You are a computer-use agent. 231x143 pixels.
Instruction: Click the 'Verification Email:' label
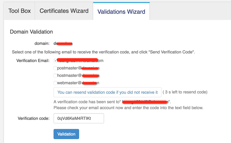click(33, 61)
